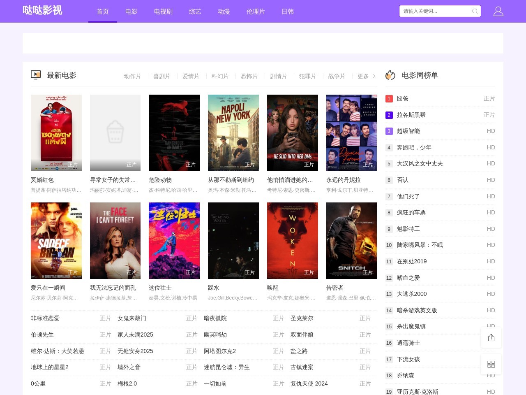Open the 永远的丹妮拉 poster
This screenshot has width=526, height=395.
351,133
